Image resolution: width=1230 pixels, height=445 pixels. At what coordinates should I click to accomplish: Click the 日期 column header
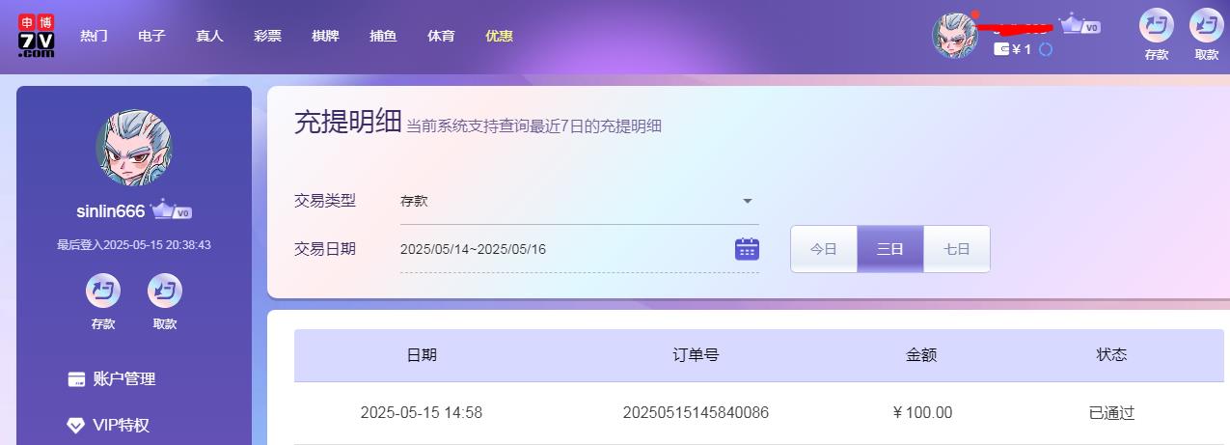point(422,354)
